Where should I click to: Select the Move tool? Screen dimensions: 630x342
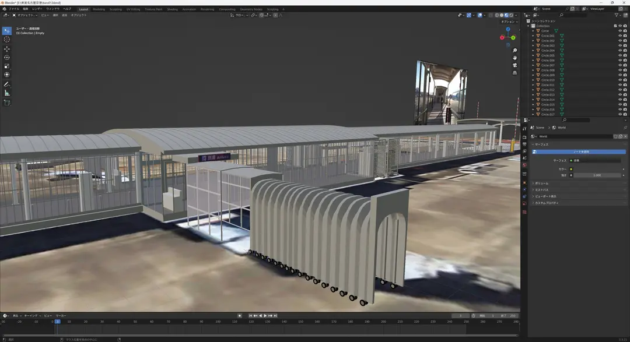pos(7,49)
